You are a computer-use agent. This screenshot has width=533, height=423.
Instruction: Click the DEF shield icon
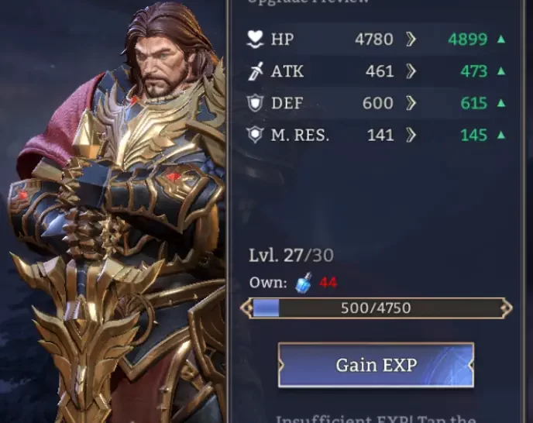coord(256,103)
